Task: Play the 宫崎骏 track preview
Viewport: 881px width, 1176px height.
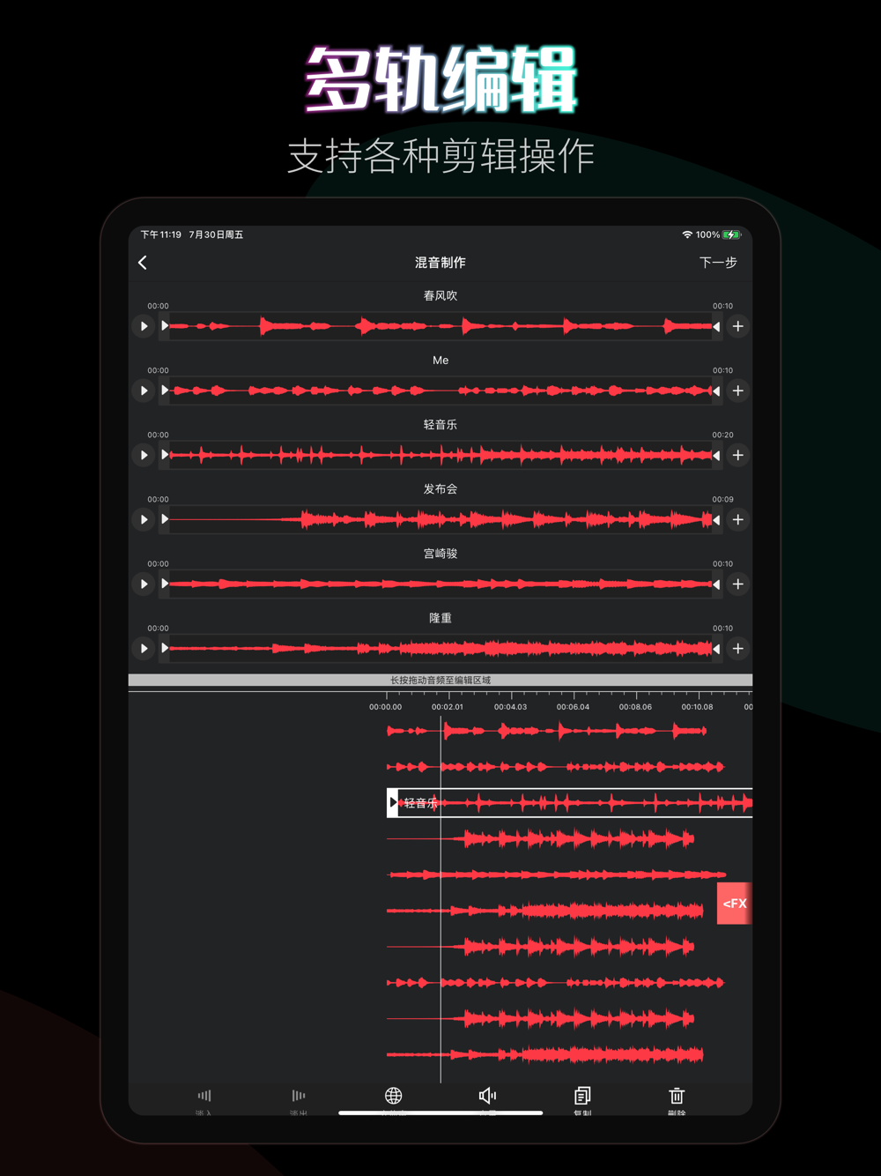Action: point(144,584)
